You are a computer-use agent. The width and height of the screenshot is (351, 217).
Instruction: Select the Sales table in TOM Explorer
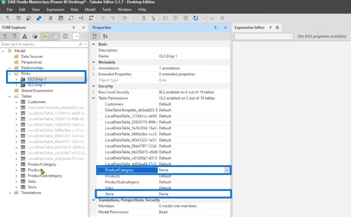[32, 181]
